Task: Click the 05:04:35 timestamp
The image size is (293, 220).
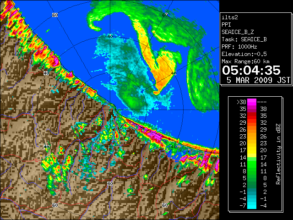Action: (x=251, y=70)
